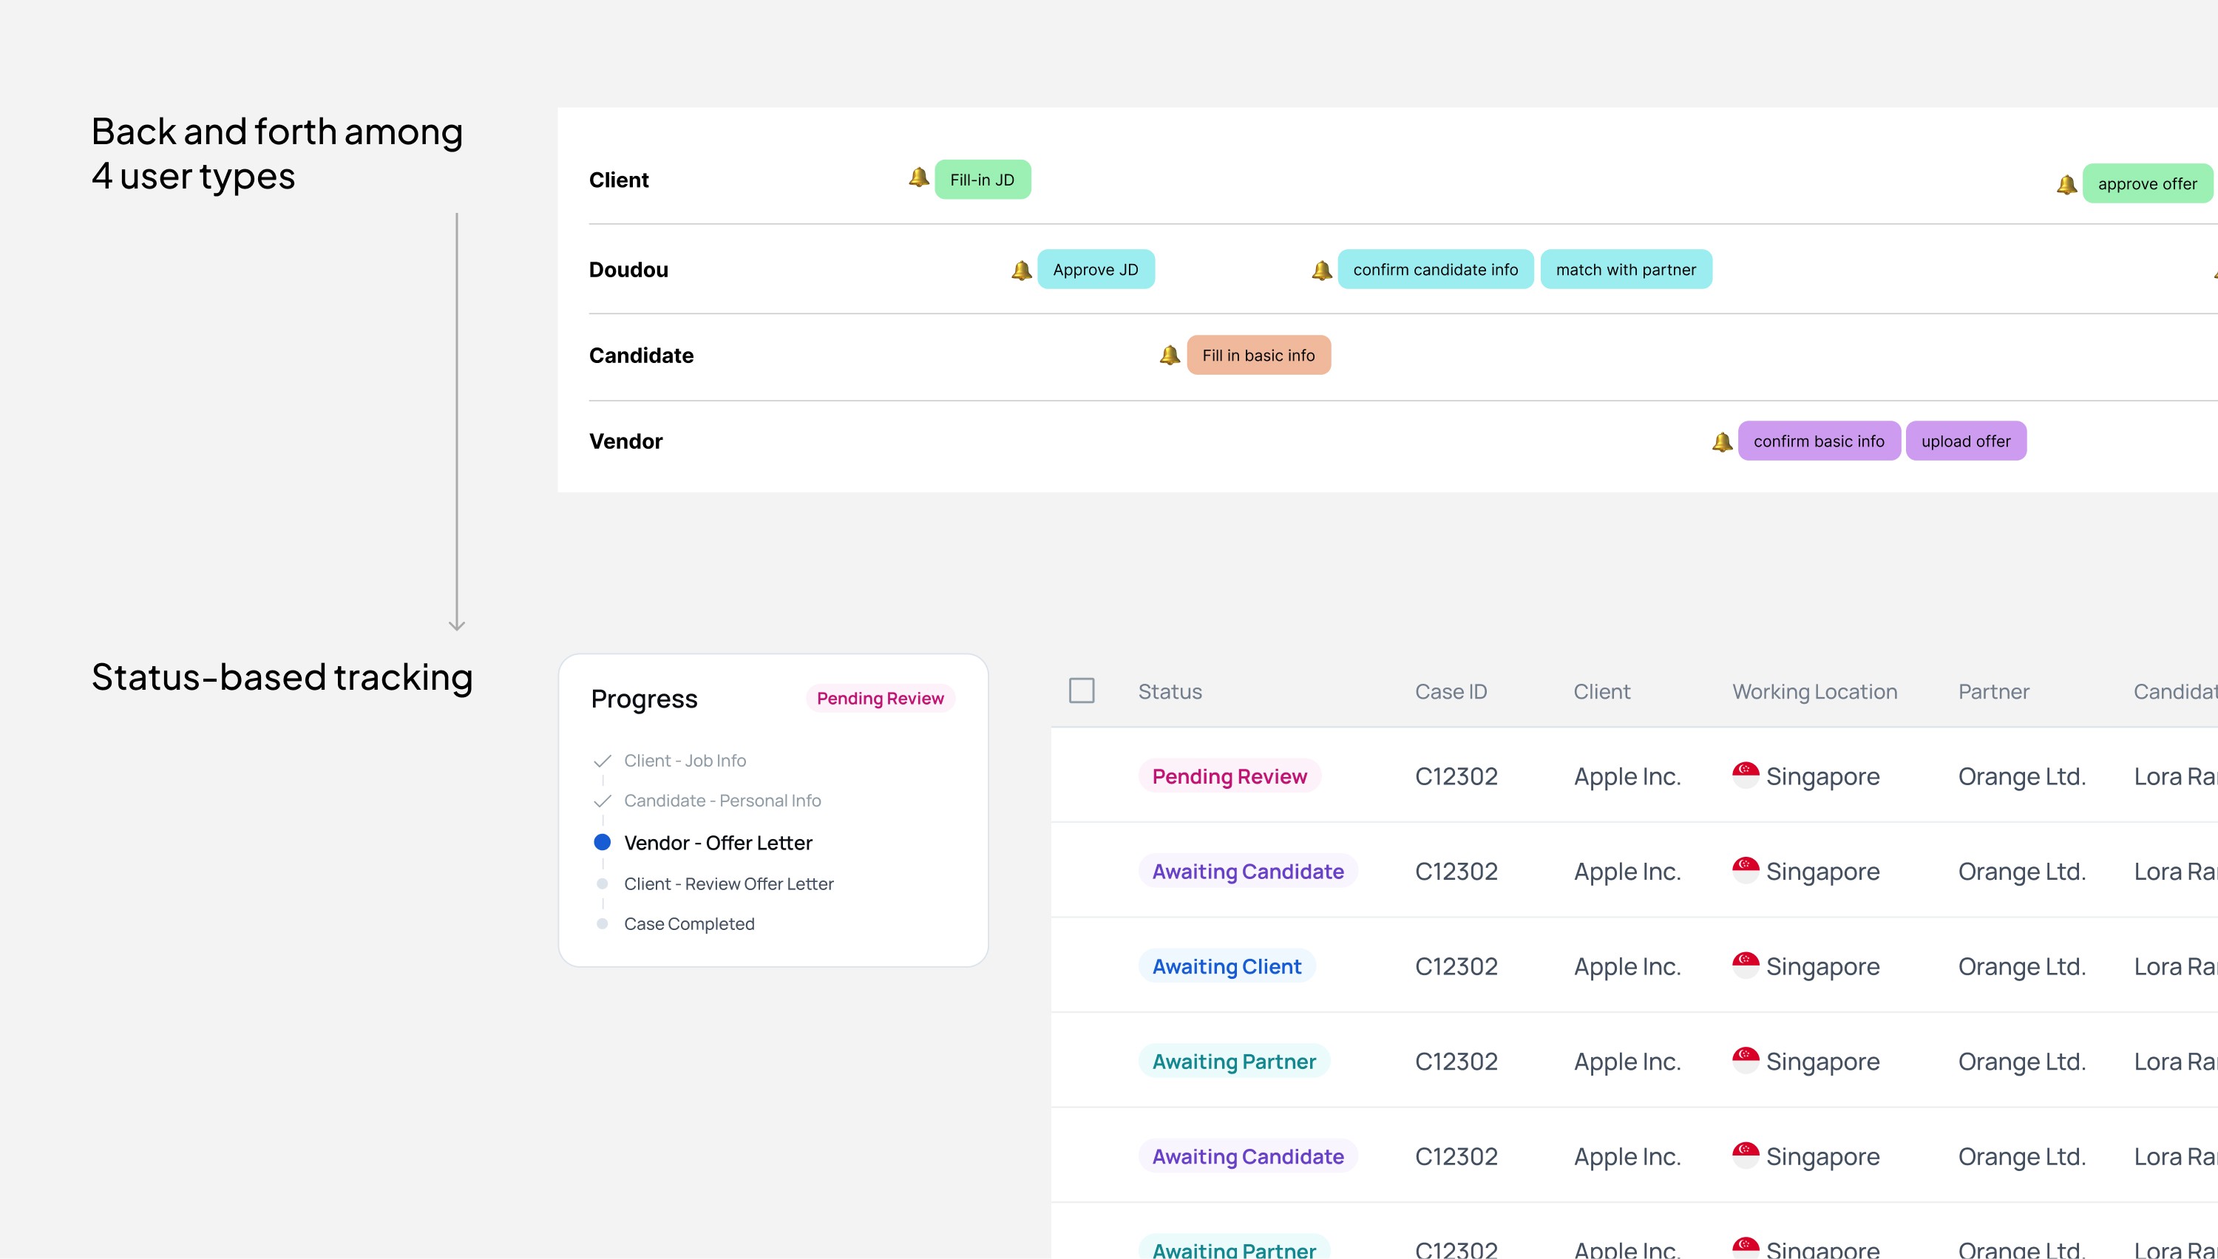Click the Singapore flag in the Pending Review row
This screenshot has height=1259, width=2218.
(x=1745, y=775)
